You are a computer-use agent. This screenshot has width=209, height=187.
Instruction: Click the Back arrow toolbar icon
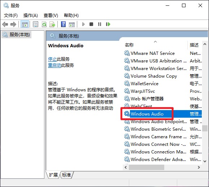click(5, 25)
